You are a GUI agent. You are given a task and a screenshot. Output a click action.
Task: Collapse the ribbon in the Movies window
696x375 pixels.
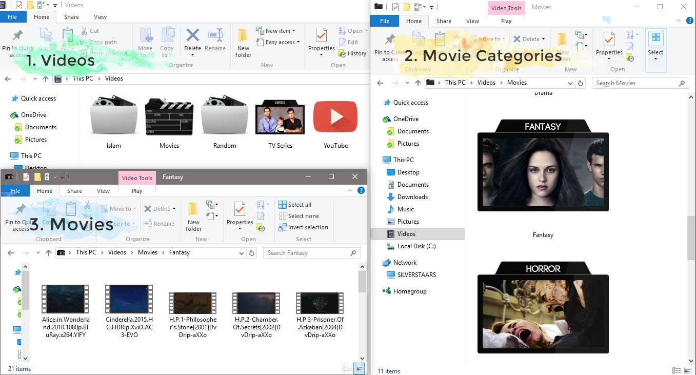pyautogui.click(x=679, y=21)
